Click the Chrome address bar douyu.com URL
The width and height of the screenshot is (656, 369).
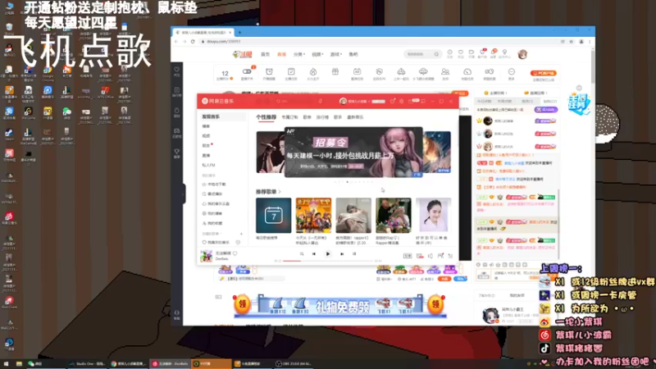223,42
